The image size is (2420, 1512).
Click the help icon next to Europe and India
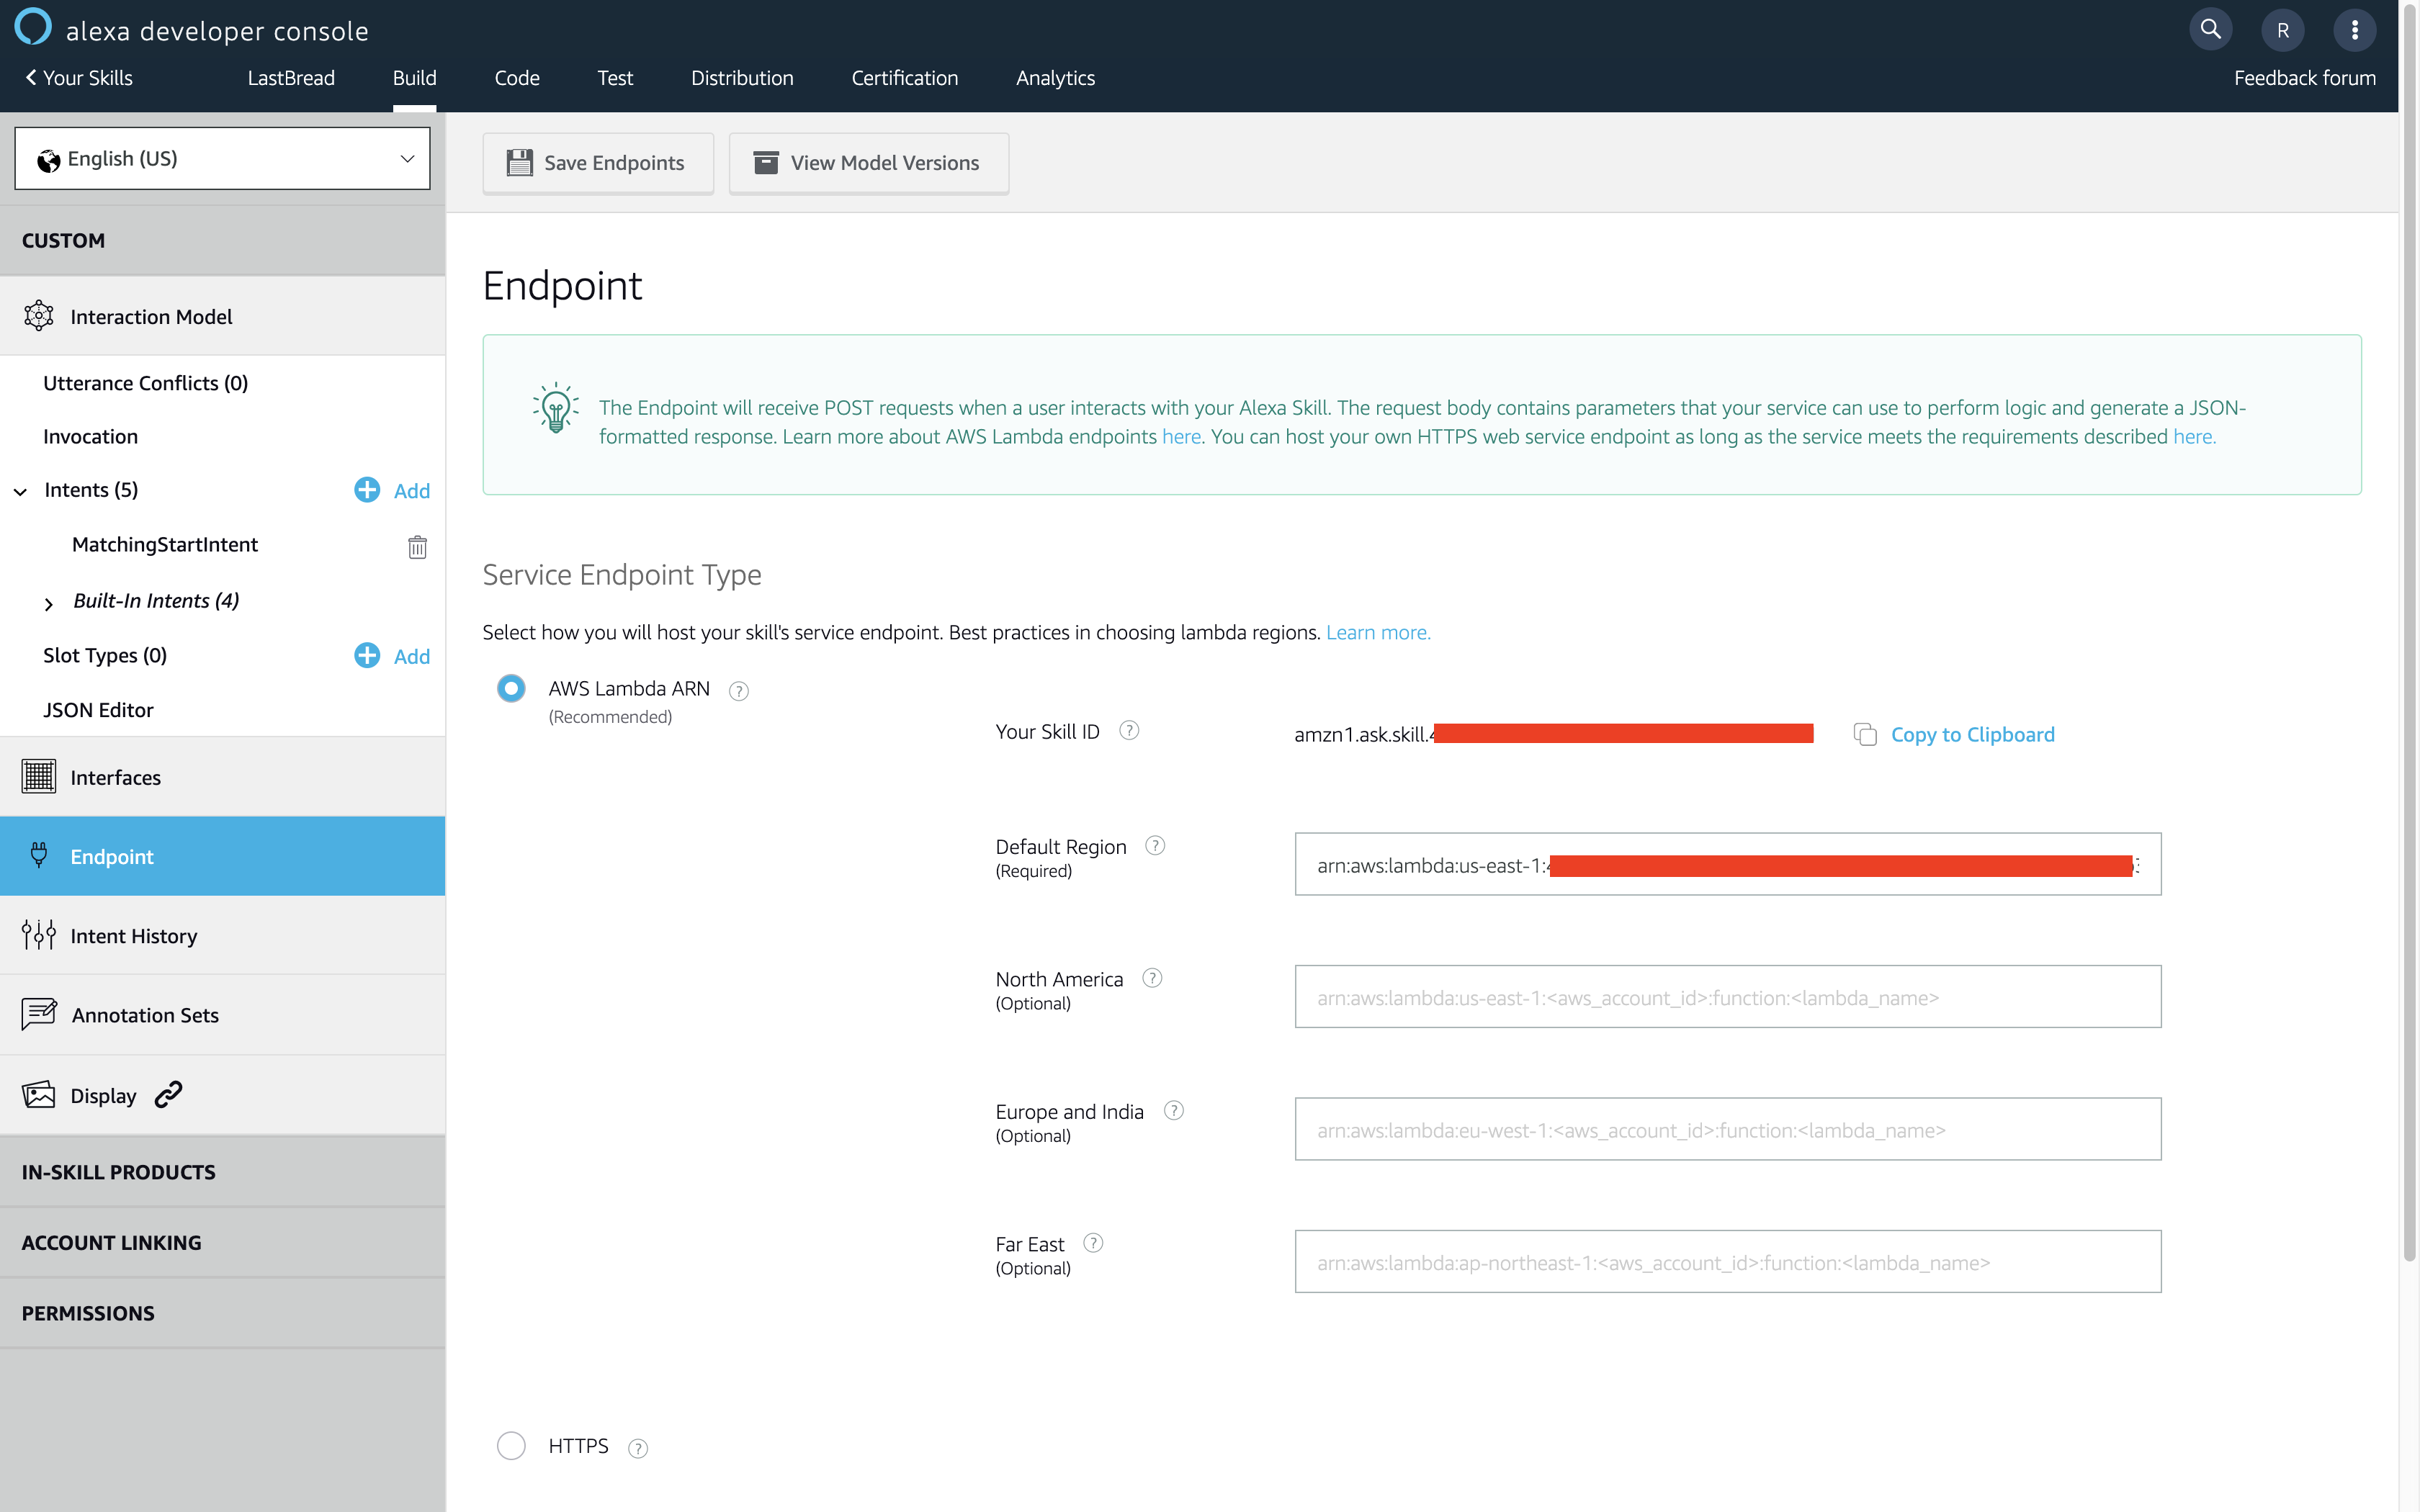click(1174, 1111)
